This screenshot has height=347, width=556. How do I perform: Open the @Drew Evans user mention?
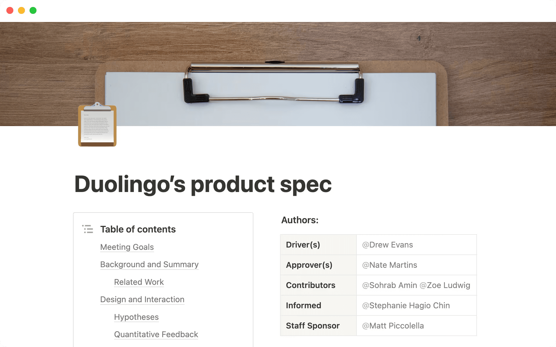click(387, 245)
